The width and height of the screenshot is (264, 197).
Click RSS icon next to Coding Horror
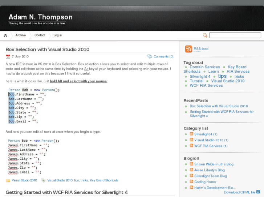[191, 181]
